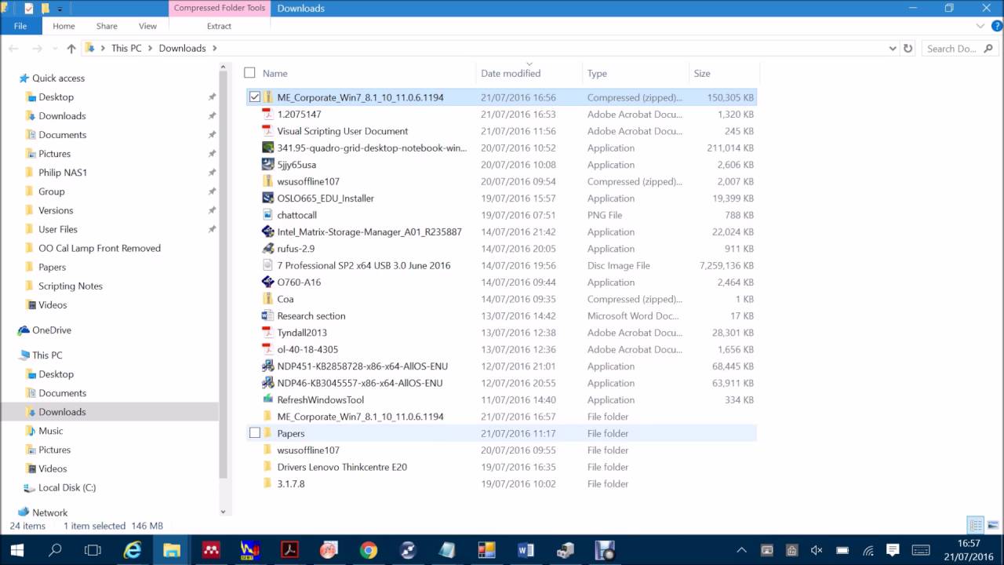Open the Customize Quick Access Toolbar dropdown
Viewport: 1004px width, 565px height.
click(x=60, y=9)
